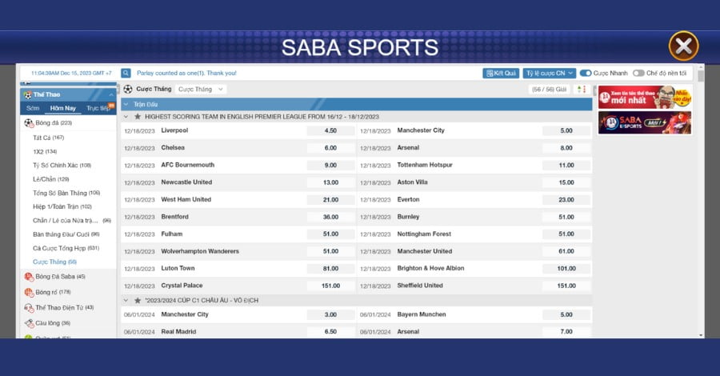This screenshot has height=376, width=720.
Task: Bet on Arsenal at 8.00
Action: (x=566, y=148)
